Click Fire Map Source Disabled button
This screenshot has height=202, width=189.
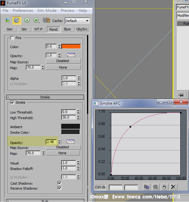click(63, 61)
